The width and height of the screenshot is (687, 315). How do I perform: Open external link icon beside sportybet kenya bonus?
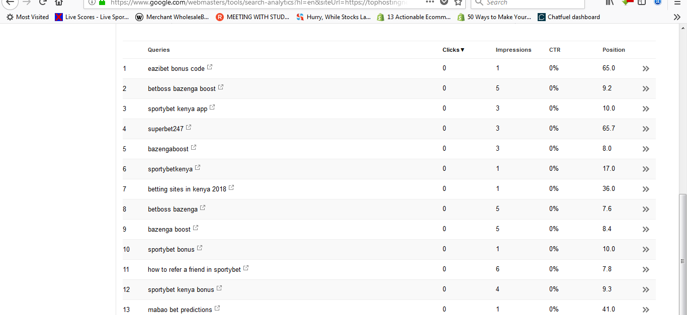pyautogui.click(x=219, y=288)
